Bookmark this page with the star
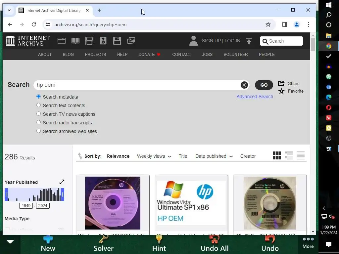Screen dimensions: 339x254 [x=268, y=24]
